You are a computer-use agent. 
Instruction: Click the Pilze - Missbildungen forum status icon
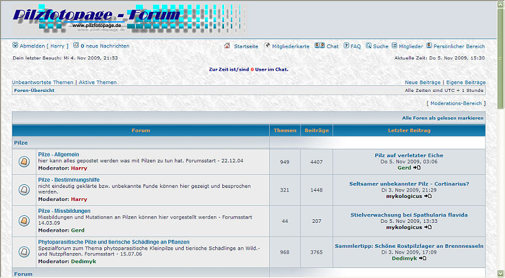point(24,221)
